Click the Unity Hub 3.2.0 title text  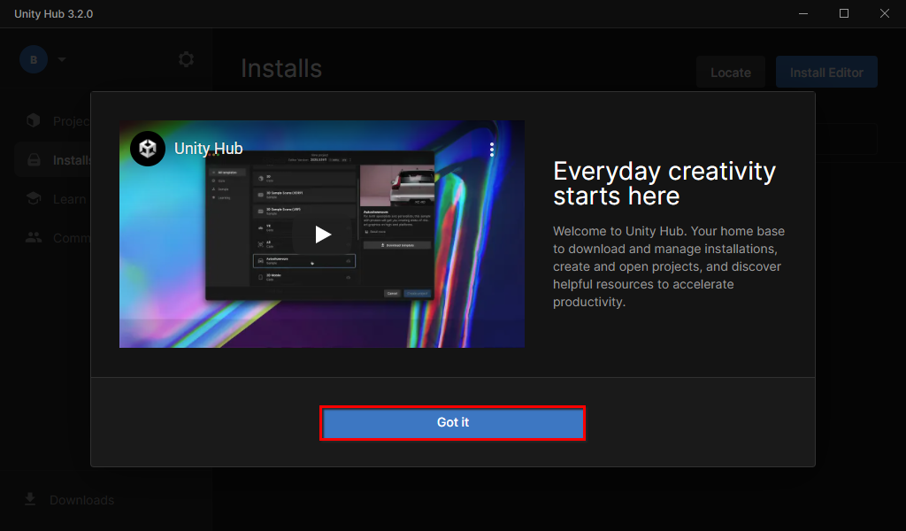53,14
